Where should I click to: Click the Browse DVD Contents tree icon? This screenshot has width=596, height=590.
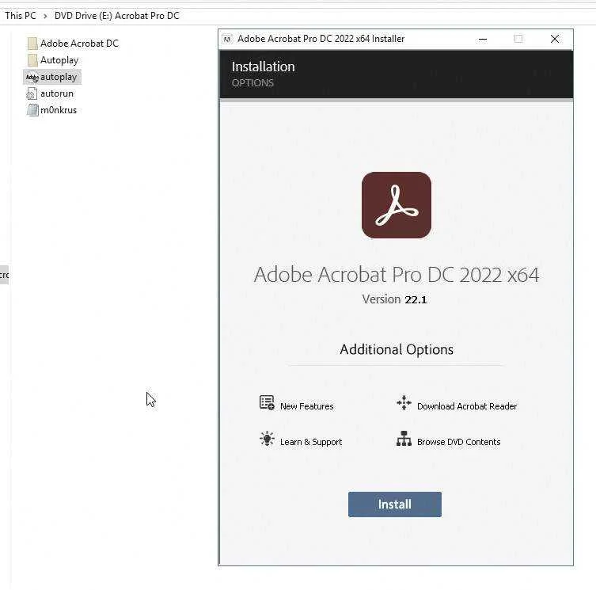(404, 439)
